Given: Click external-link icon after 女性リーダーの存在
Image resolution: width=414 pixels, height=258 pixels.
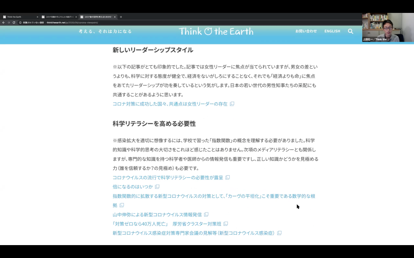Looking at the screenshot, I should click(x=232, y=104).
